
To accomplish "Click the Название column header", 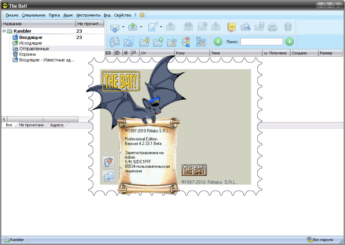I will click(39, 24).
